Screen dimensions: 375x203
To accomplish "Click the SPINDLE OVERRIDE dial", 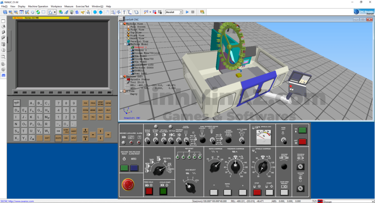I will (x=263, y=166).
